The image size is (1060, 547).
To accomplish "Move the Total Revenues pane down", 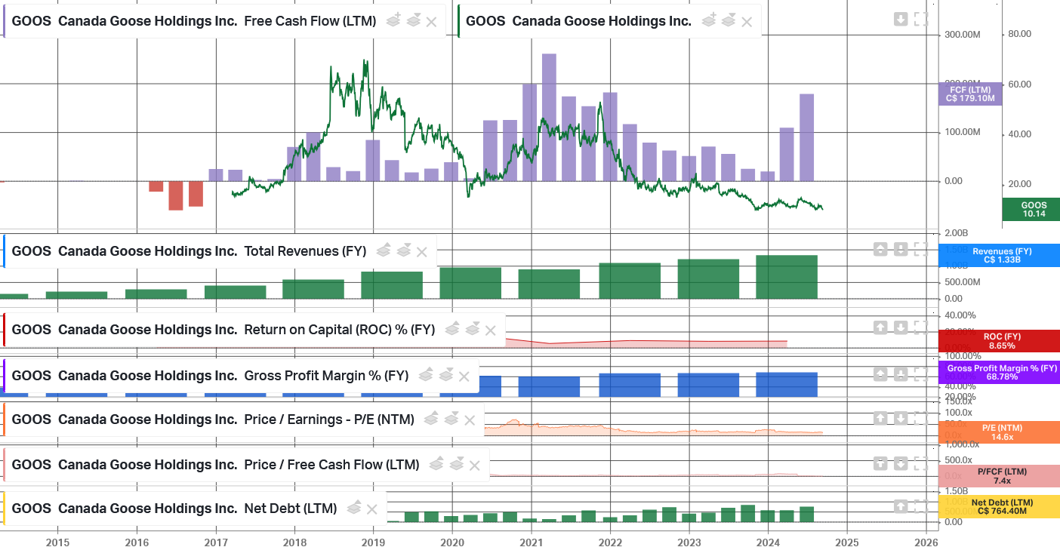I will pyautogui.click(x=901, y=249).
